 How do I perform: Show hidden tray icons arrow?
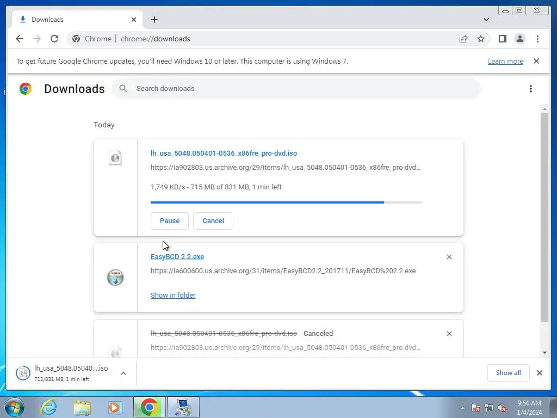[x=462, y=408]
